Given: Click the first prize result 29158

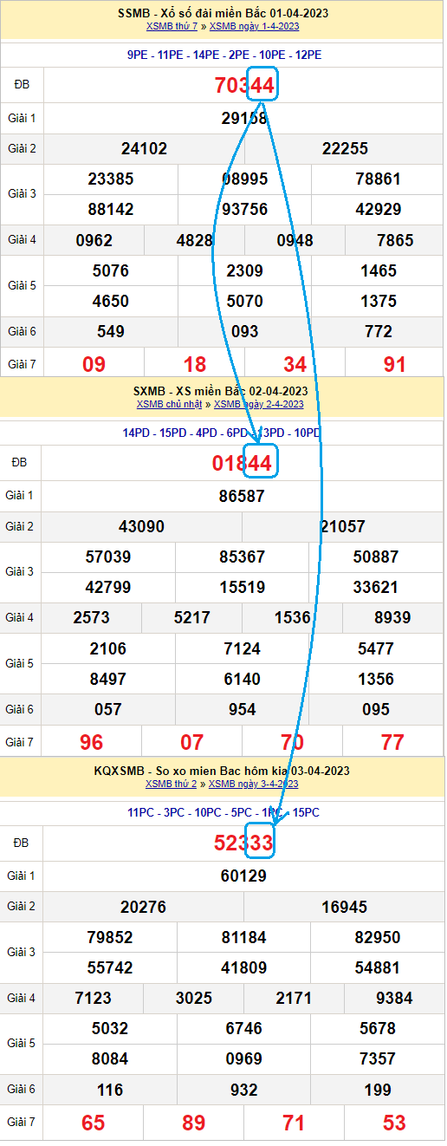Looking at the screenshot, I should point(244,119).
